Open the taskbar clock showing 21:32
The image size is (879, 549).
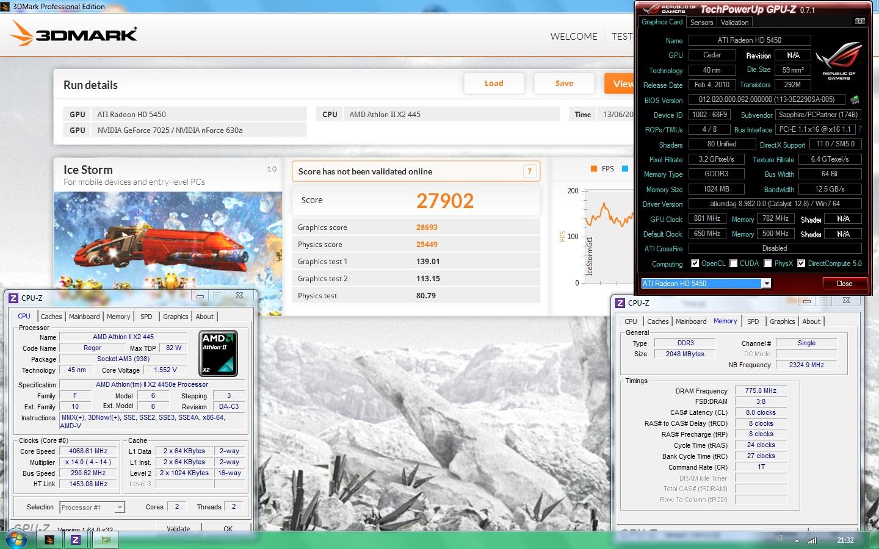(x=845, y=540)
